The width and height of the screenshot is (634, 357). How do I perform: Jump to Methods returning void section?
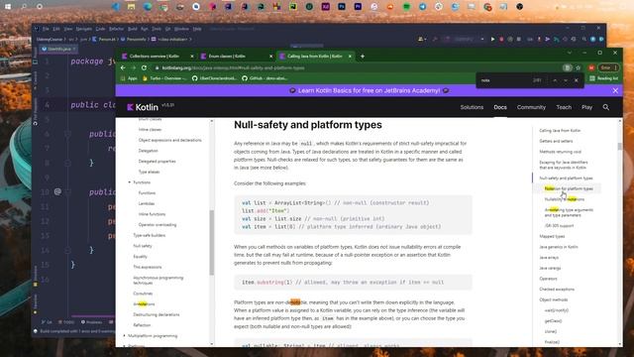pos(561,152)
